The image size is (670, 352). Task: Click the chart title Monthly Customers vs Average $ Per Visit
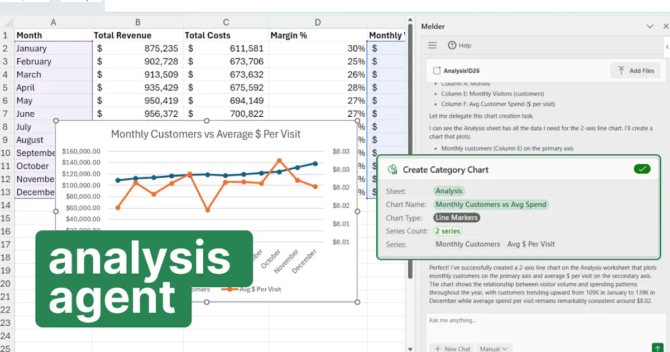(205, 134)
